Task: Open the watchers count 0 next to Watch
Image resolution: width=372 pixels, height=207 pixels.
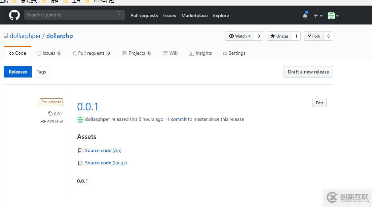Action: 259,36
